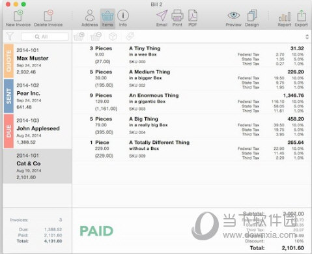
Task: Export invoice as PDF
Action: 193,18
